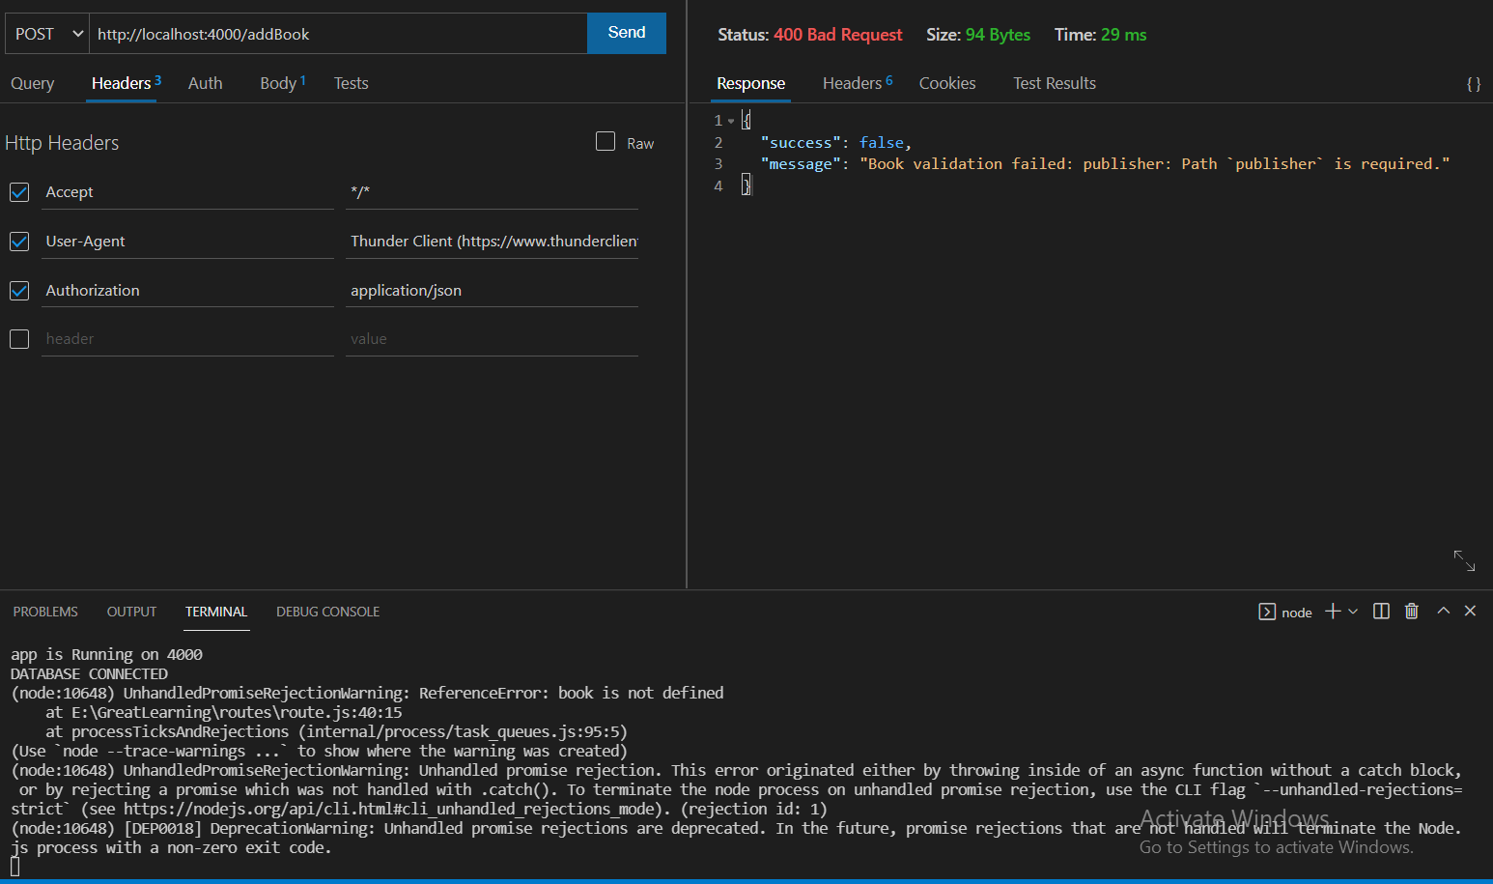Open the Auth tab

206,83
